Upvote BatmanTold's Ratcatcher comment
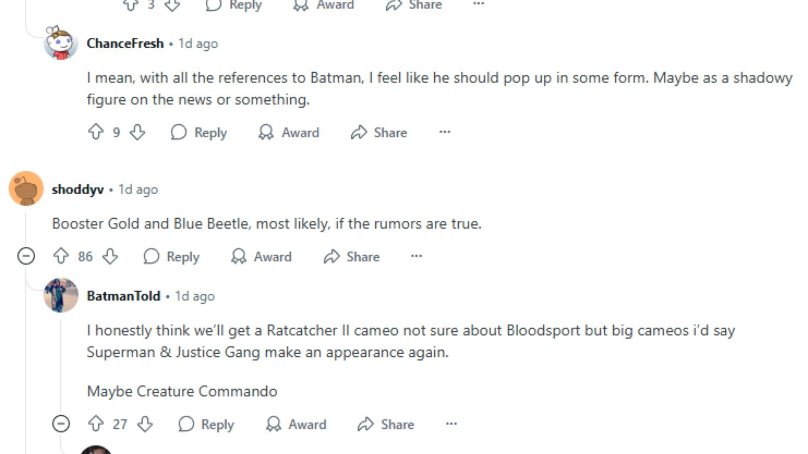The width and height of the screenshot is (808, 454). tap(96, 424)
